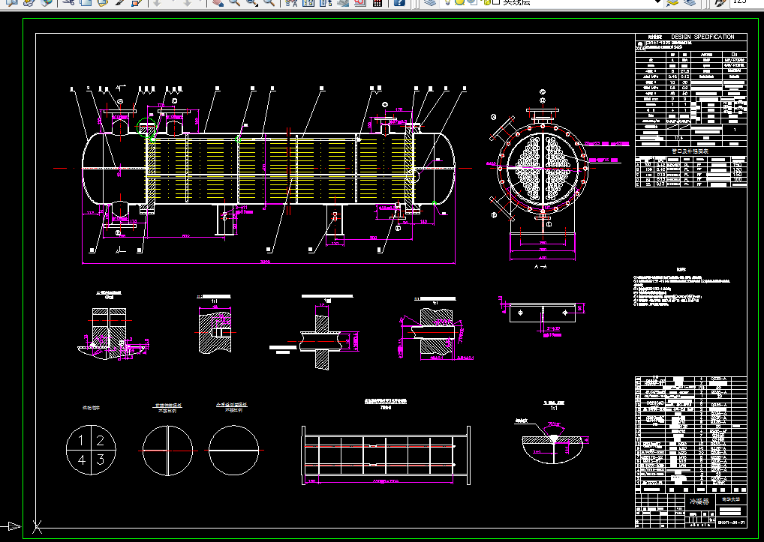Click quadrant number 4 in the circle
This screenshot has height=542, width=764.
click(x=81, y=460)
